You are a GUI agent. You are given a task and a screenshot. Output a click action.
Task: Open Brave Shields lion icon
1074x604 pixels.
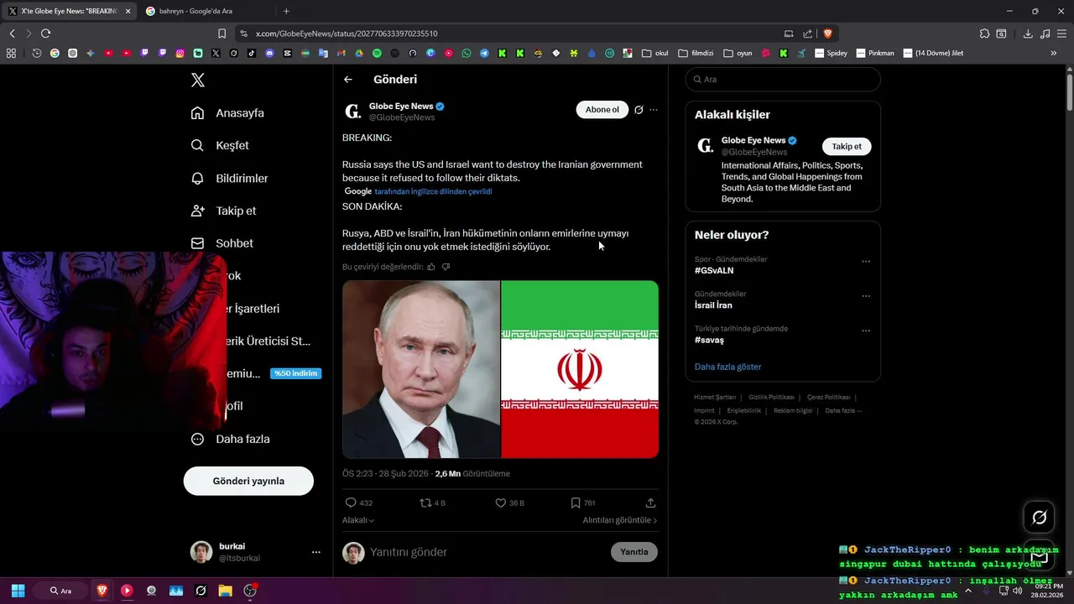pos(827,34)
